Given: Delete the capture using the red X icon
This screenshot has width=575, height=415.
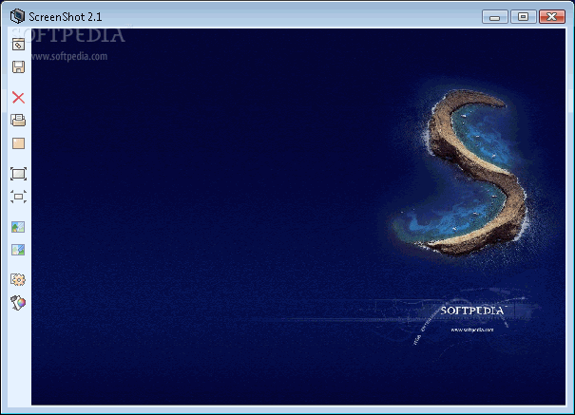Looking at the screenshot, I should pos(18,98).
